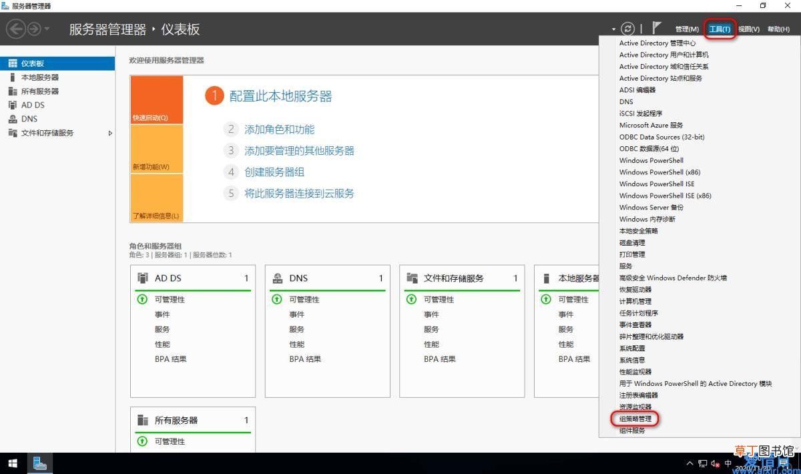
Task: Click the 配置此本地服务器 link
Action: click(x=280, y=96)
